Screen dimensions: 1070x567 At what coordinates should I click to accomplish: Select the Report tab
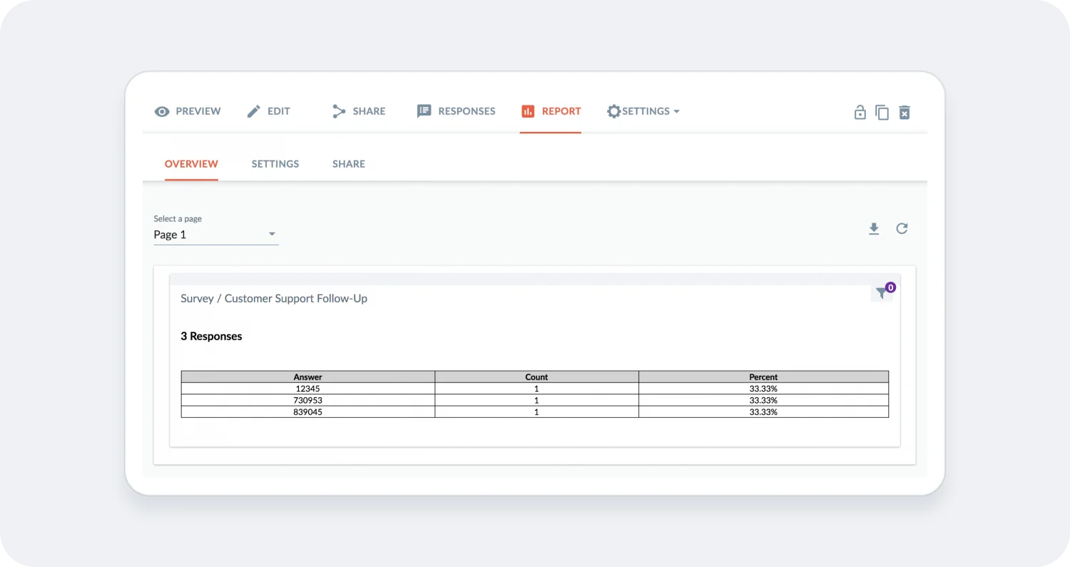[x=551, y=111]
